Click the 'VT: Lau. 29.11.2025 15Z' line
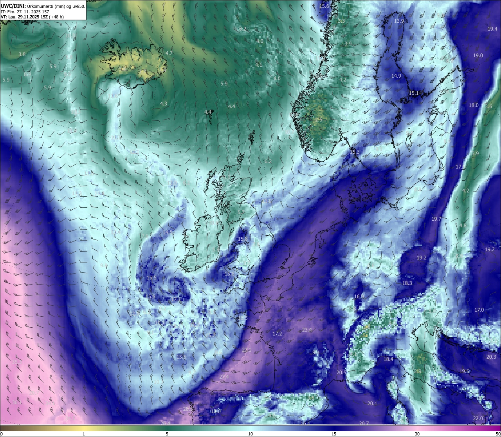The image size is (501, 437). (x=24, y=17)
